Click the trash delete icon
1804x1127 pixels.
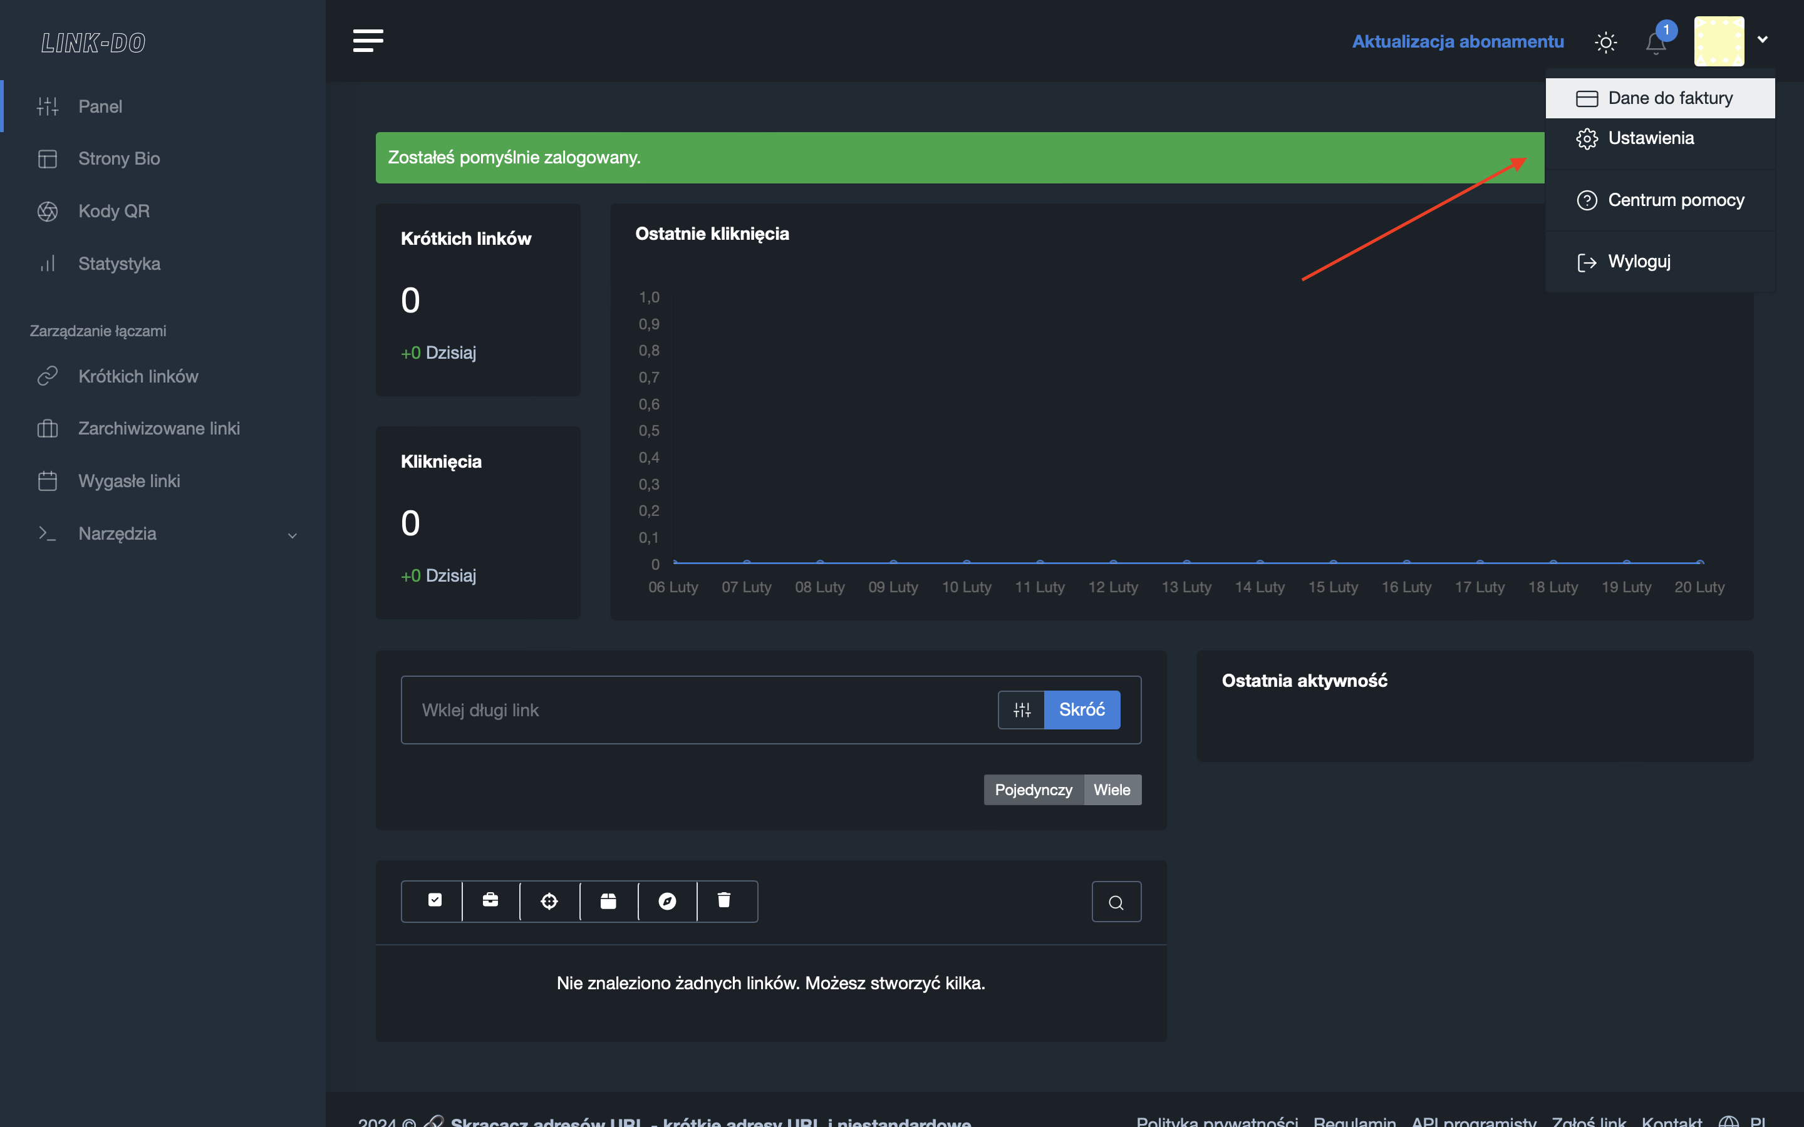pyautogui.click(x=724, y=900)
